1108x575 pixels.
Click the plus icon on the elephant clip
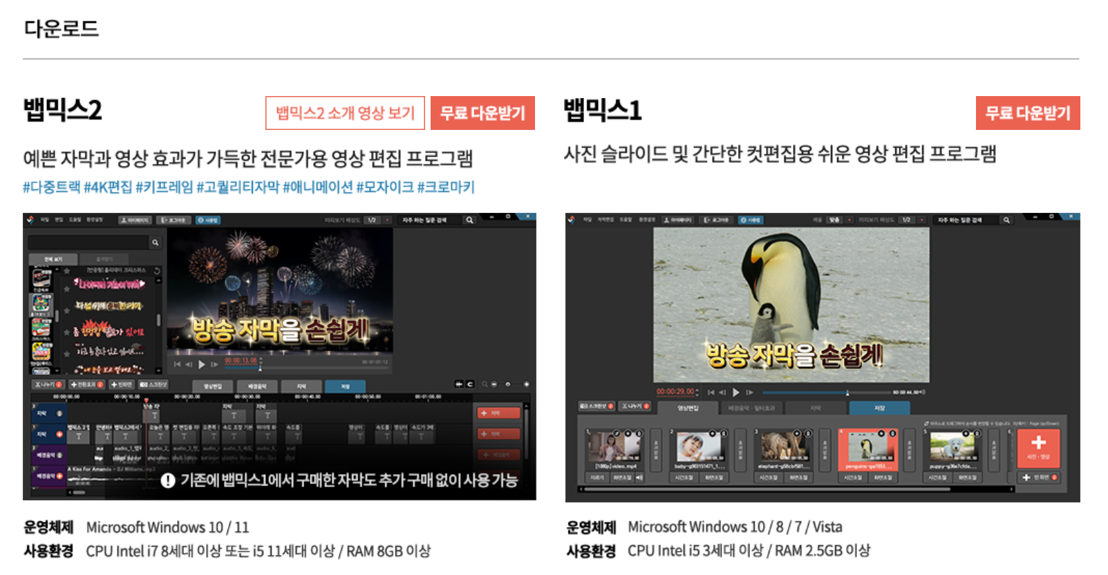pos(797,433)
